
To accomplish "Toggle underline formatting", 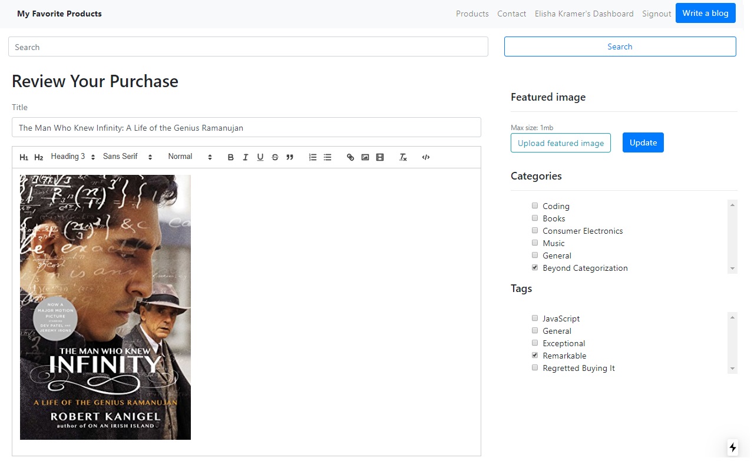I will [260, 157].
